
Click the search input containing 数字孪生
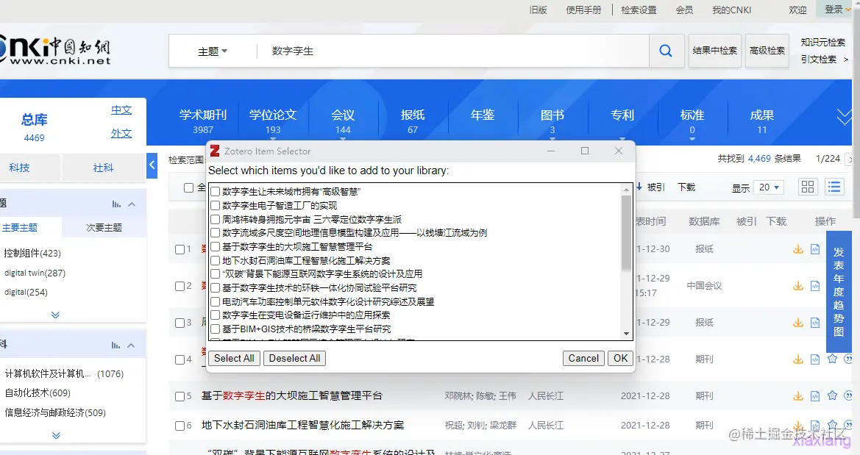(452, 51)
